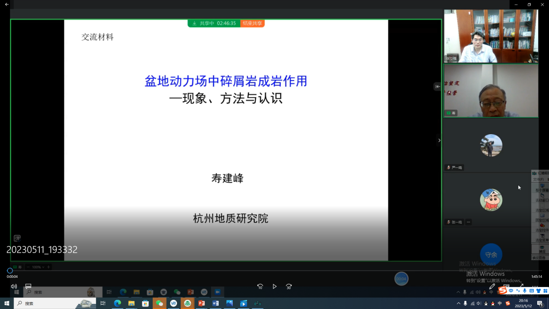Open Microsoft Edge in the taskbar
Screen dimensions: 549x309
[x=117, y=303]
